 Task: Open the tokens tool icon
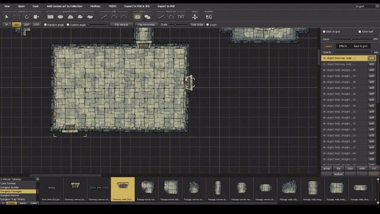point(195,17)
